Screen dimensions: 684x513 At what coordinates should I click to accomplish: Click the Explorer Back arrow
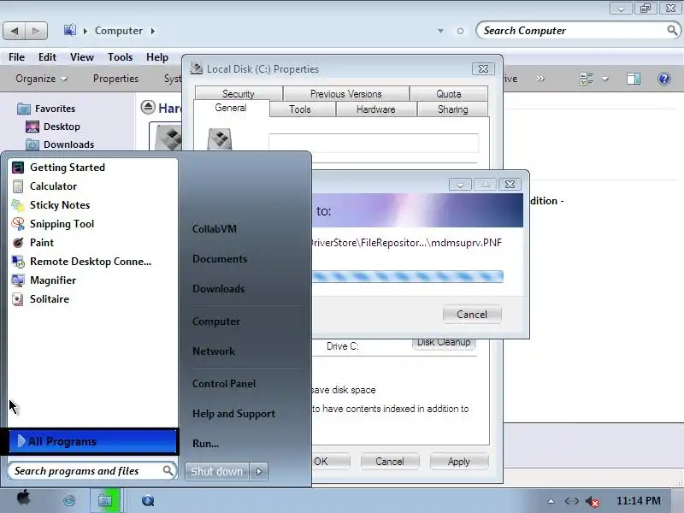[15, 31]
